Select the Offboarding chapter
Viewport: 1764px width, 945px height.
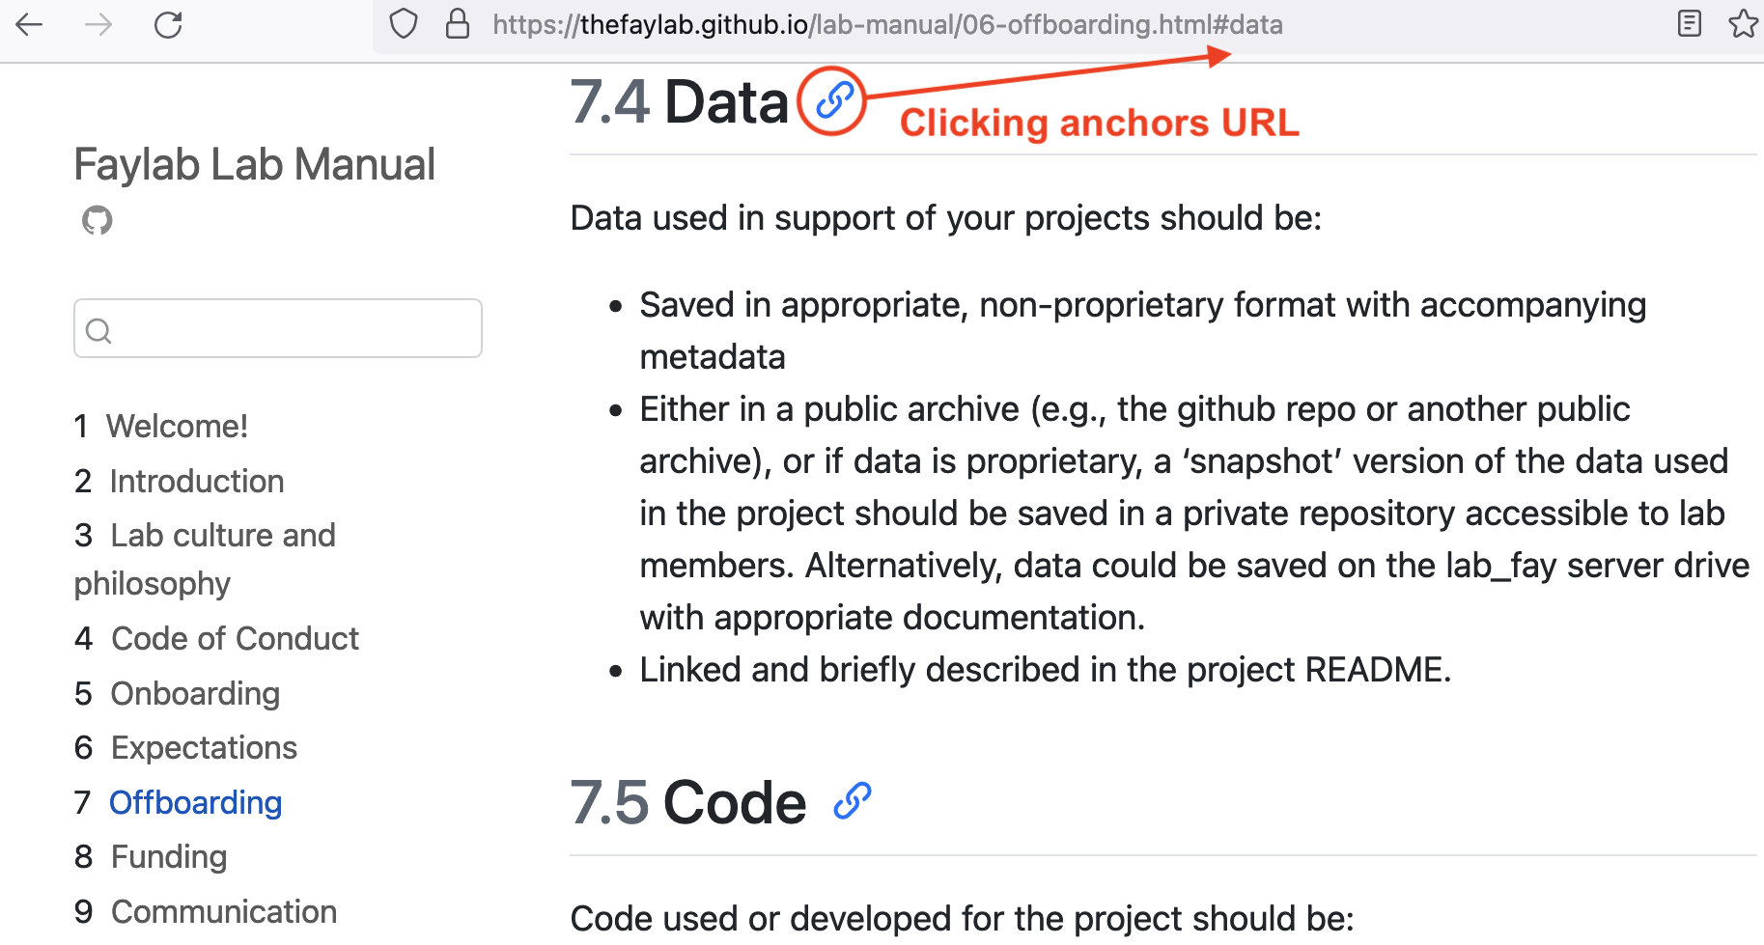[196, 802]
